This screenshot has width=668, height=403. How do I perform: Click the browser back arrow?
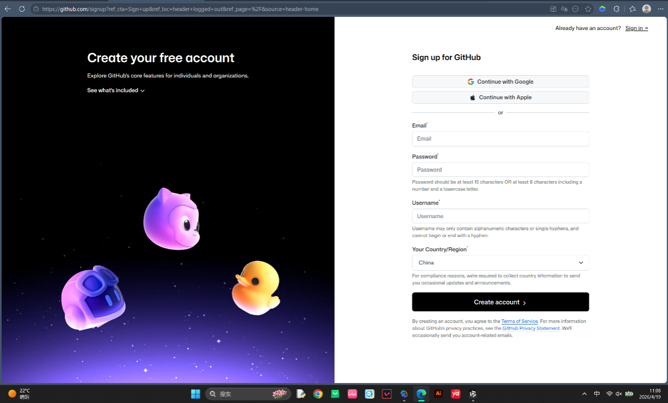point(8,9)
